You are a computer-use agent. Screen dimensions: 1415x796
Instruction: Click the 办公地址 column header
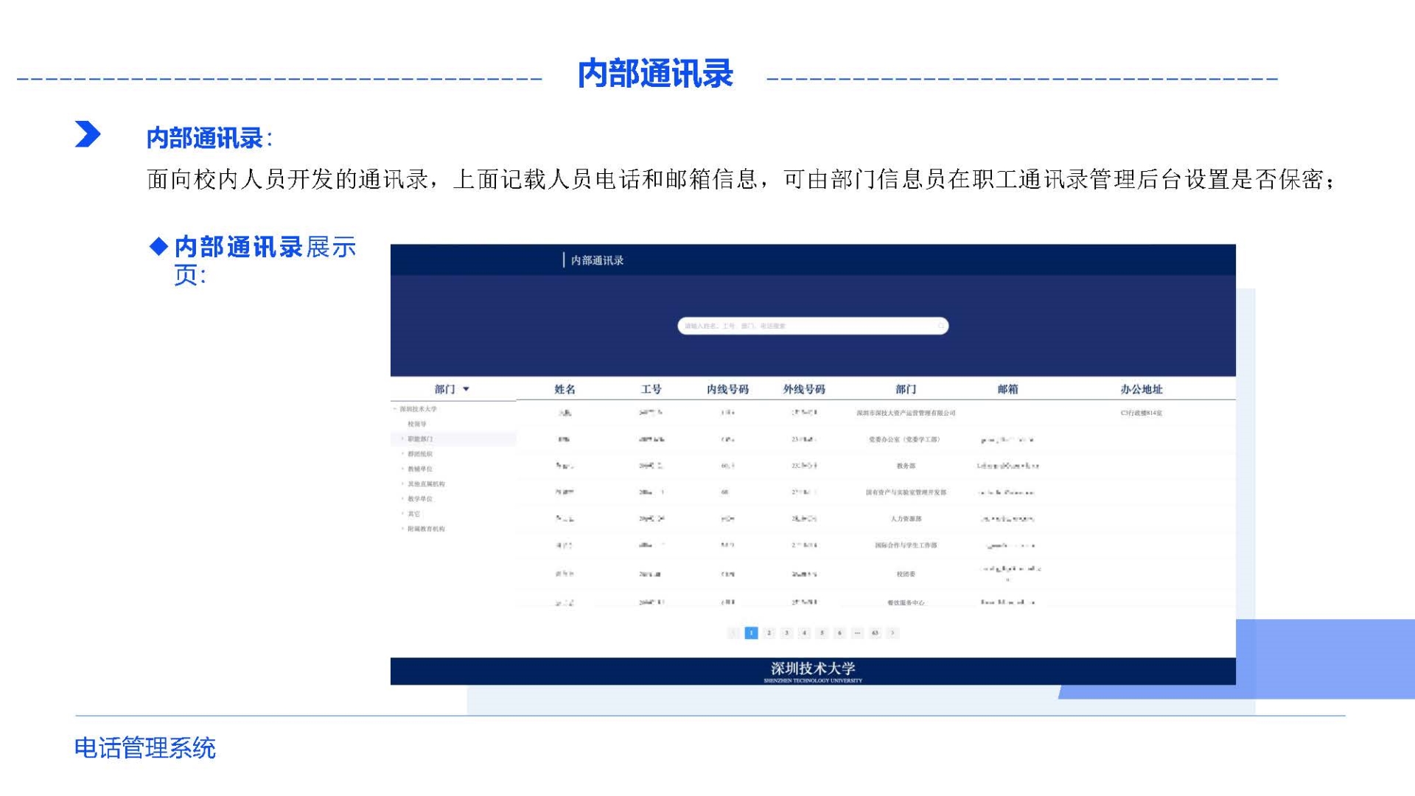click(1141, 389)
